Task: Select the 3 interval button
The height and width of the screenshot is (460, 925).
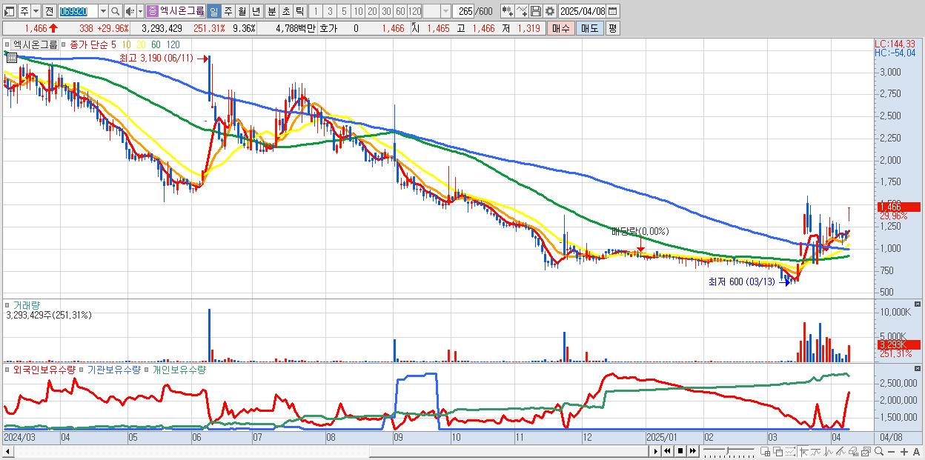Action: [330, 11]
